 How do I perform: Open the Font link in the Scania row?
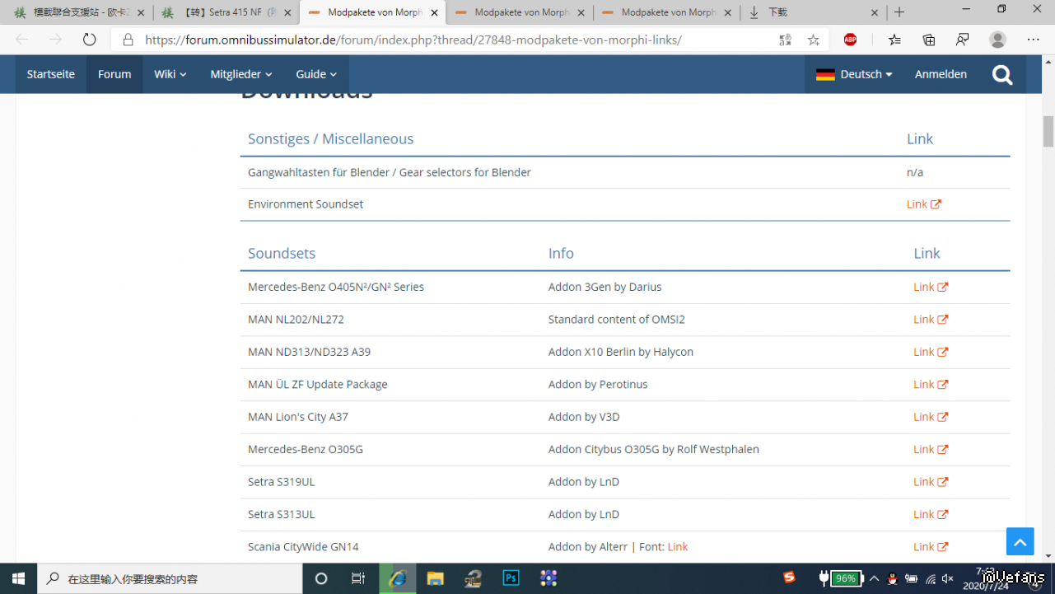(x=678, y=547)
